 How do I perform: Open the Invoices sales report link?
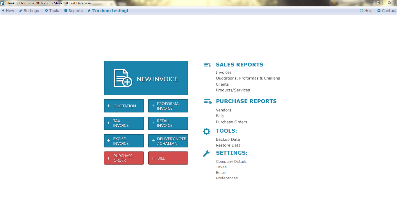click(224, 73)
